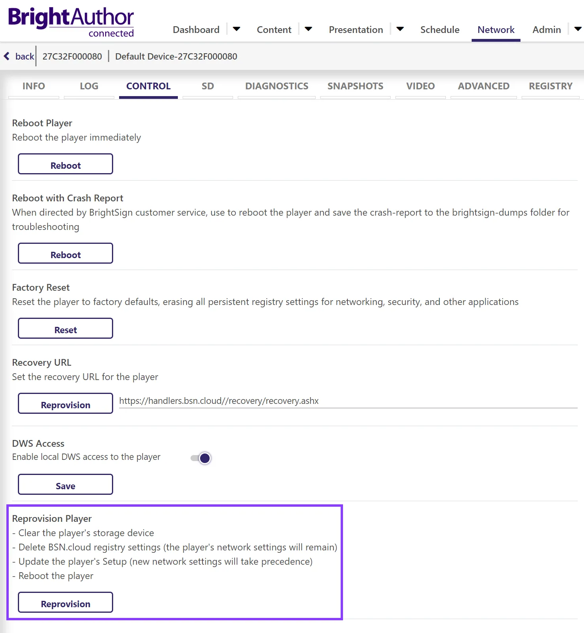Switch to the INFO tab
Viewport: 584px width, 633px height.
(34, 86)
